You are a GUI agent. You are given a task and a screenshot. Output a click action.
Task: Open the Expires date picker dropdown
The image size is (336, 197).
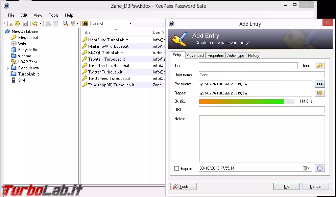click(308, 168)
